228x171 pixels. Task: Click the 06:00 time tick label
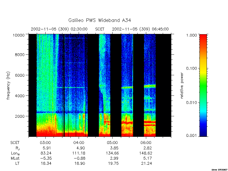click(x=146, y=143)
